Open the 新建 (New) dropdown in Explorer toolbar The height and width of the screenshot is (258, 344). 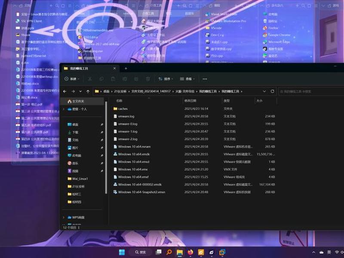coord(72,79)
